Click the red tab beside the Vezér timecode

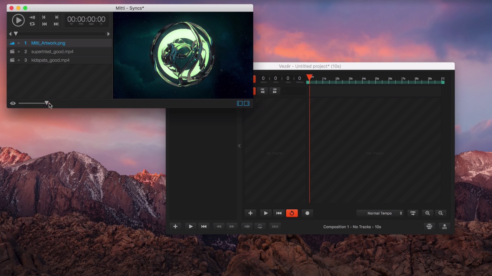tap(254, 79)
